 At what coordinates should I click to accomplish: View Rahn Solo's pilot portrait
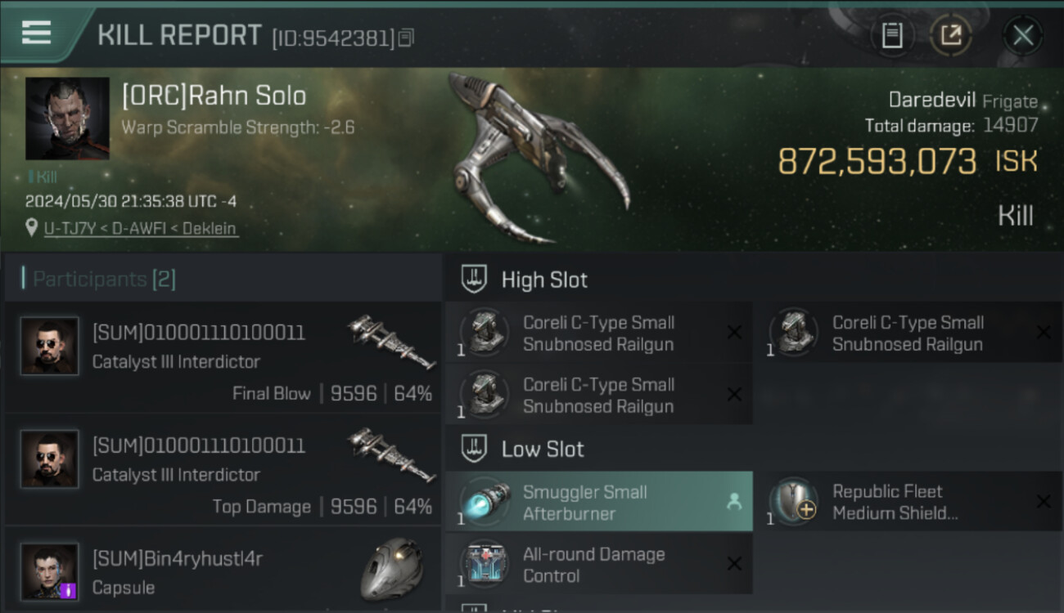pos(67,119)
